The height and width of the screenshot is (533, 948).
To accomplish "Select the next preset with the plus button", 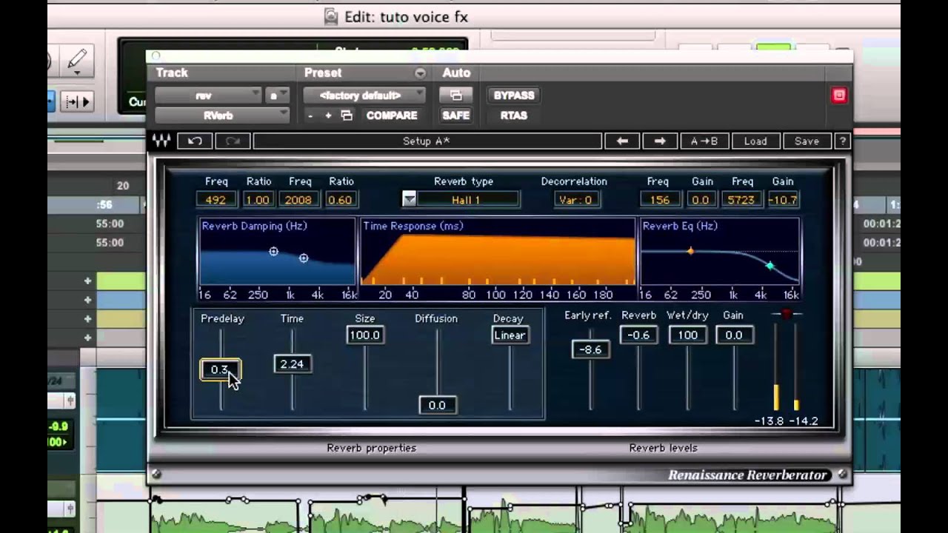I will click(328, 115).
